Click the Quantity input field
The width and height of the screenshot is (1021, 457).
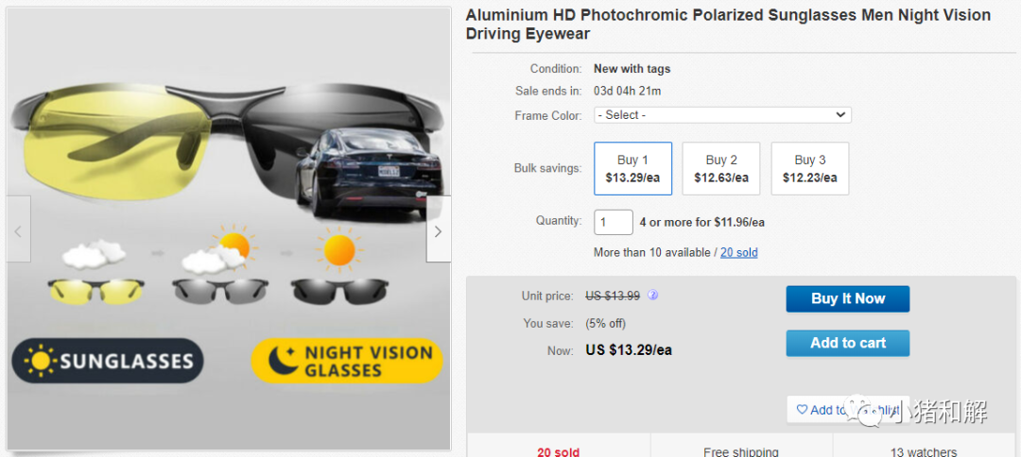(x=614, y=222)
